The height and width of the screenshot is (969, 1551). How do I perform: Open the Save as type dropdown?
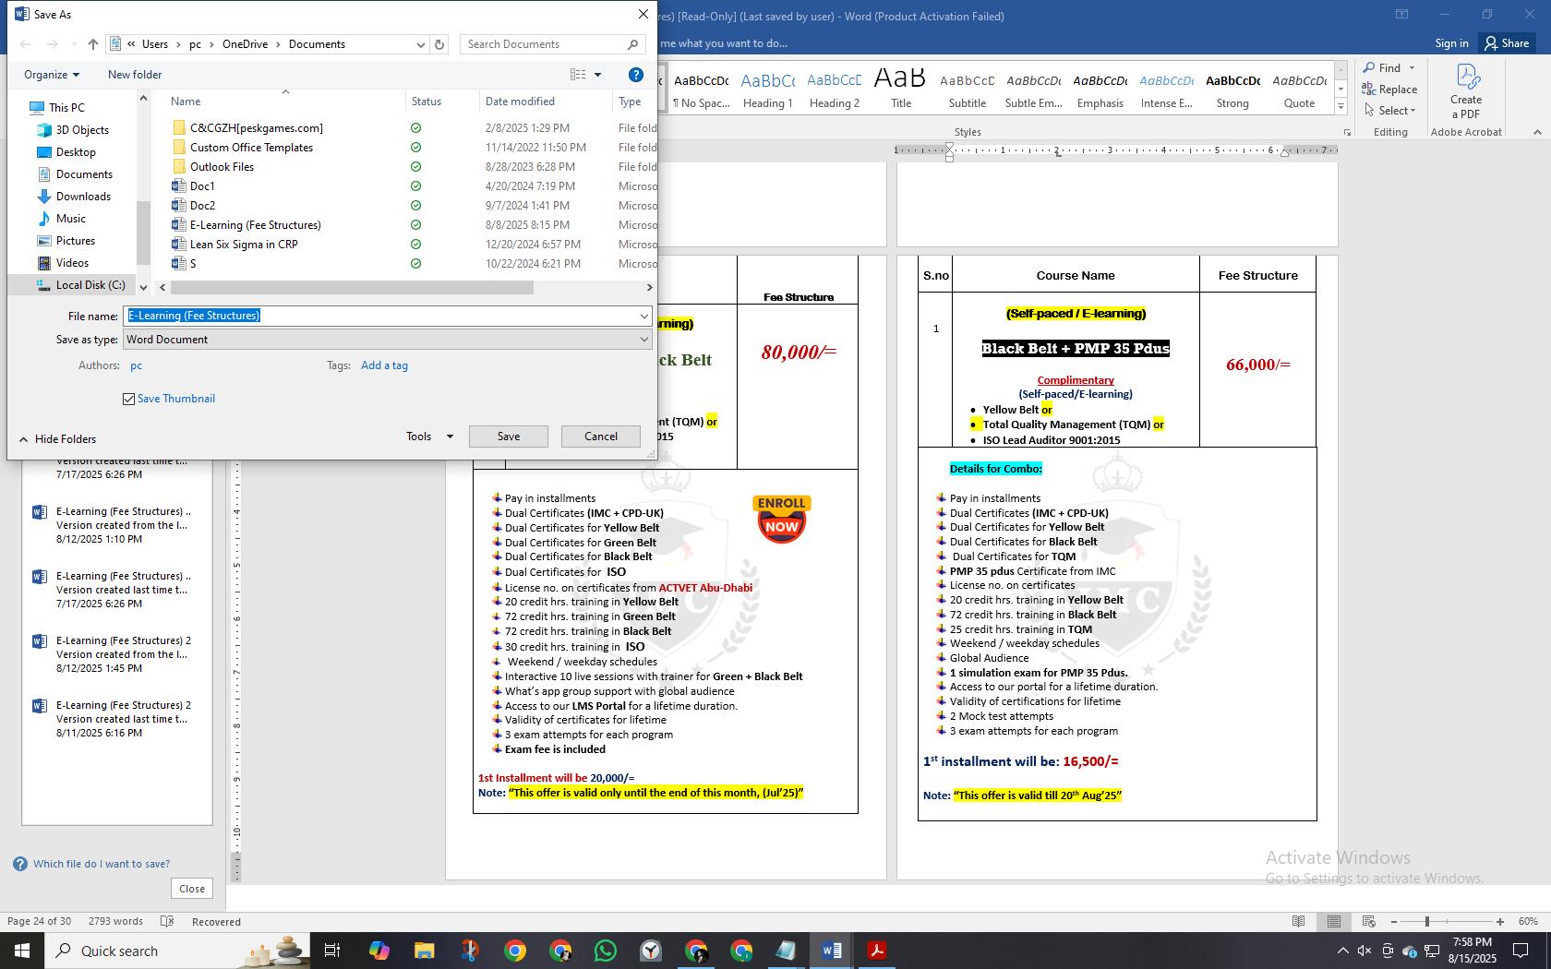point(643,340)
